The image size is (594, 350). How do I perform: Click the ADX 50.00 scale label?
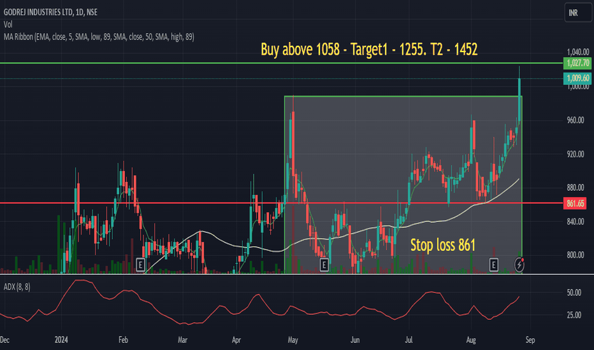[574, 293]
